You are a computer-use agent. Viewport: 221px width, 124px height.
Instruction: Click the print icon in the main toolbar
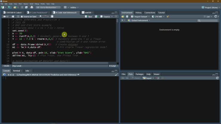click(x=32, y=7)
